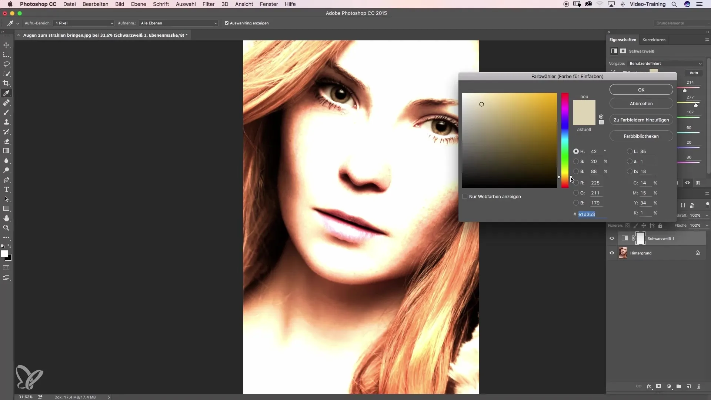Select the H hue radio button

[576, 151]
